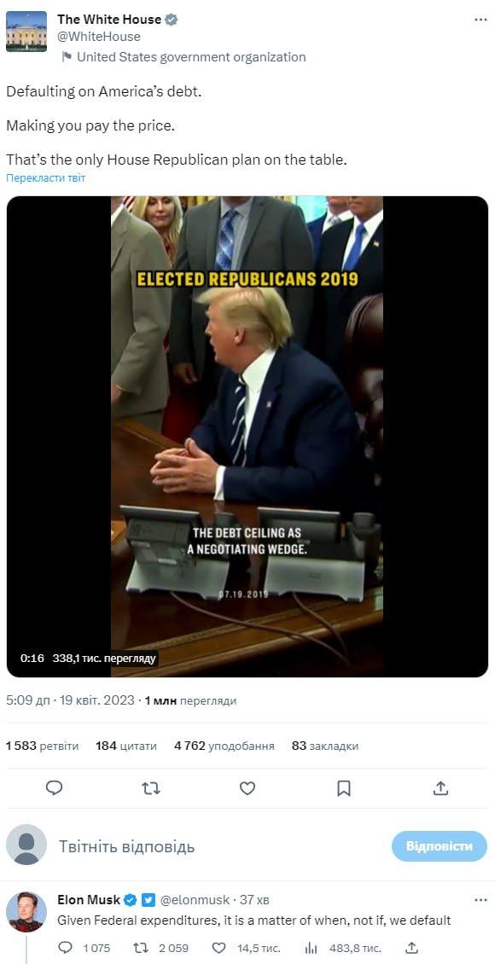
Task: Open the White House tweet's three-dot menu
Action: (480, 19)
